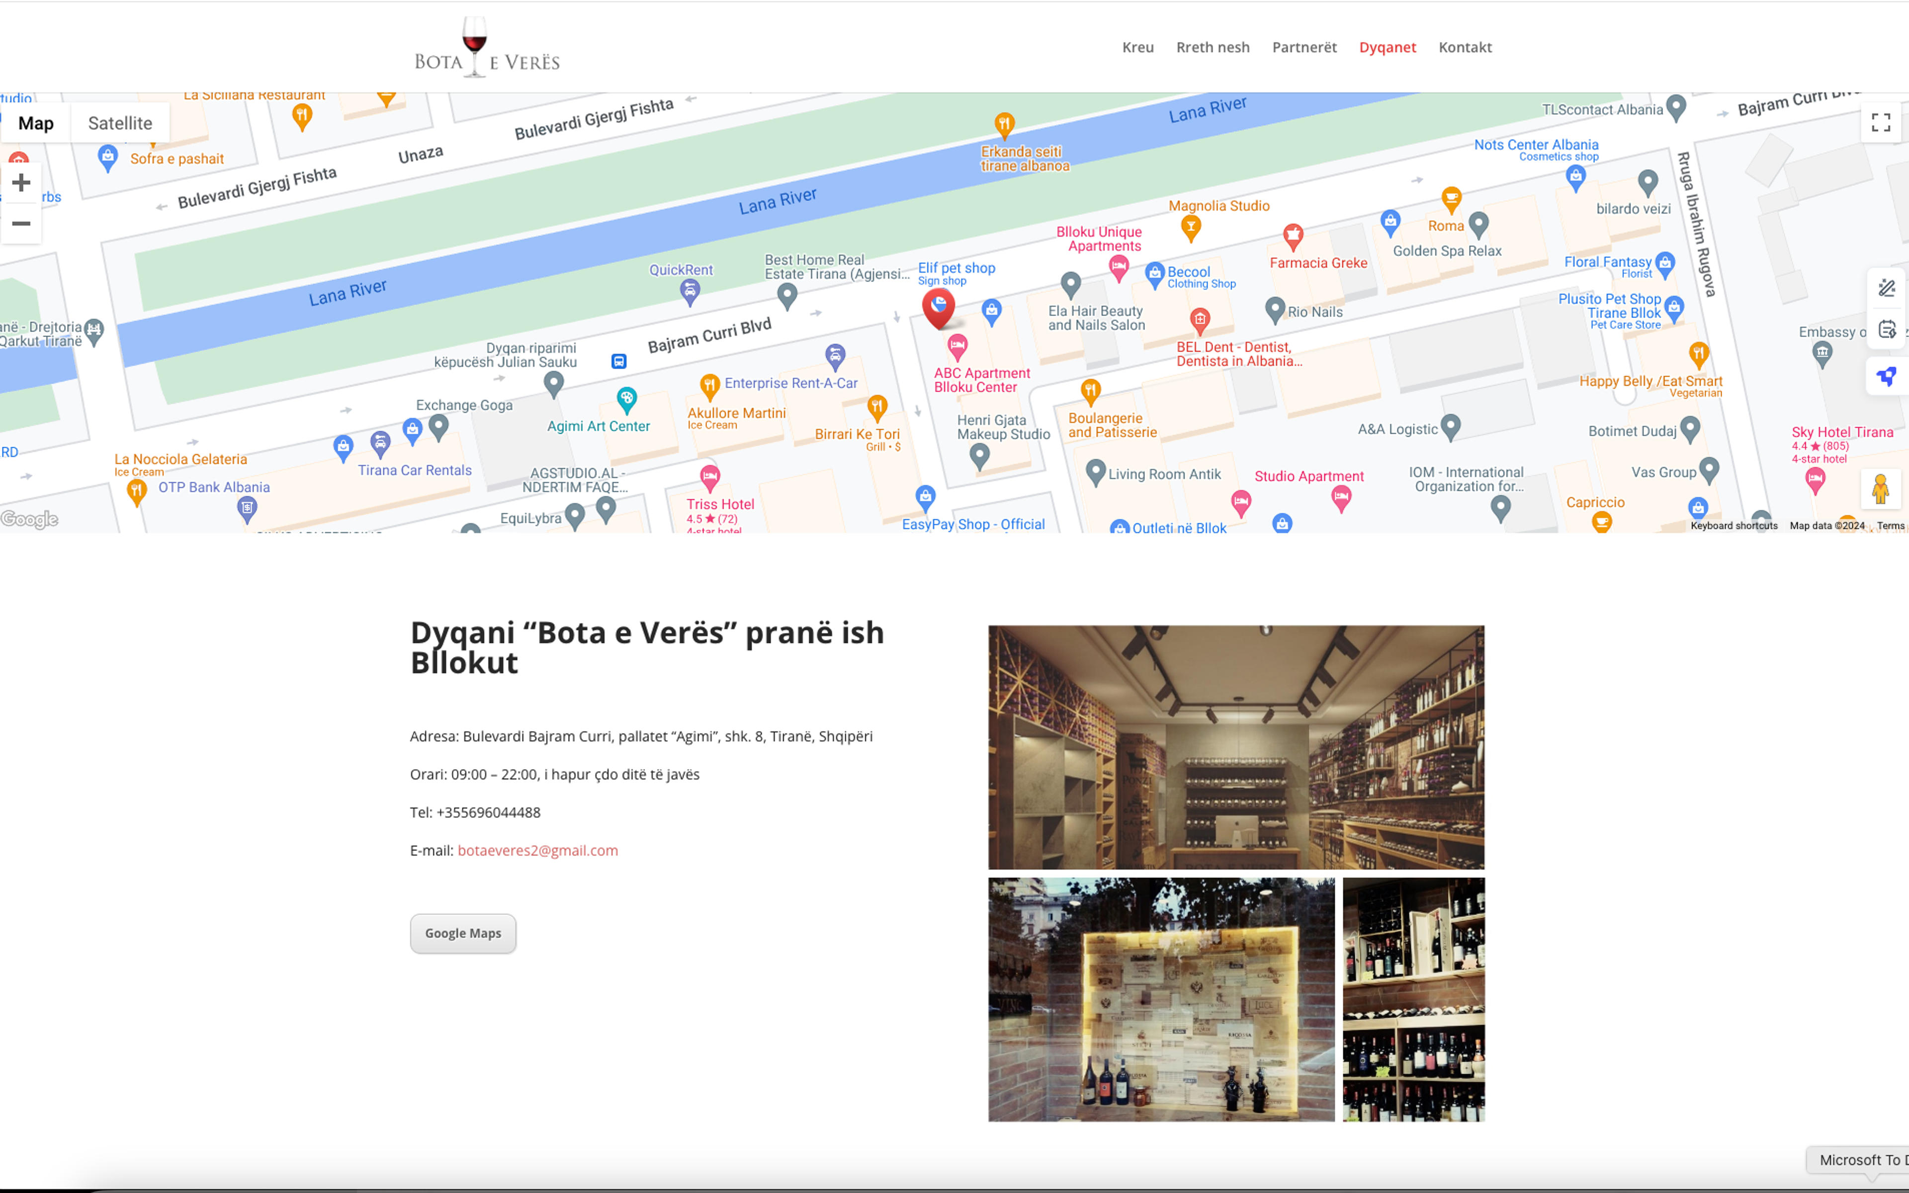Click the Sofra e pashait label
Image resolution: width=1909 pixels, height=1193 pixels.
[177, 159]
